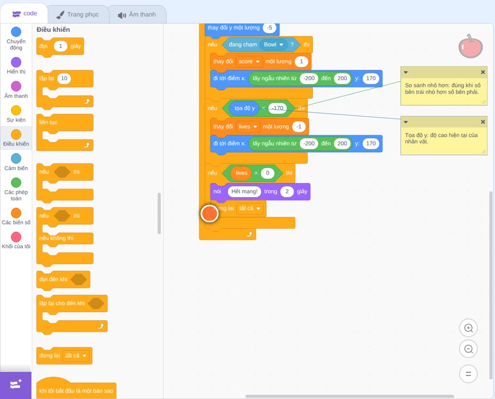The height and width of the screenshot is (399, 495).
Task: Reset workspace zoom with the equals button
Action: (x=468, y=374)
